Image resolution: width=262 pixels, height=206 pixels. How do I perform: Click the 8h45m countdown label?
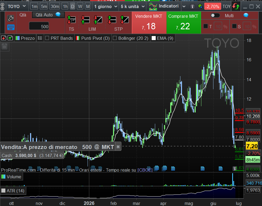click(x=253, y=160)
